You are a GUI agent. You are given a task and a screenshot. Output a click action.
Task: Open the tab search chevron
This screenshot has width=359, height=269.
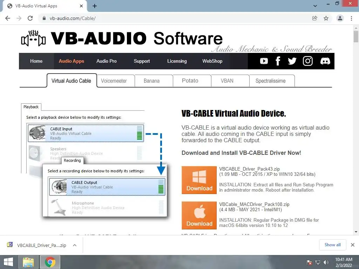coord(315,6)
